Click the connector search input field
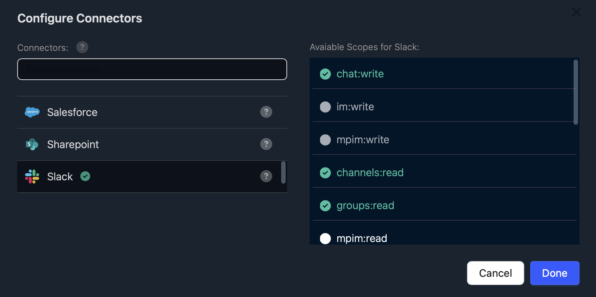The width and height of the screenshot is (596, 297). 152,69
